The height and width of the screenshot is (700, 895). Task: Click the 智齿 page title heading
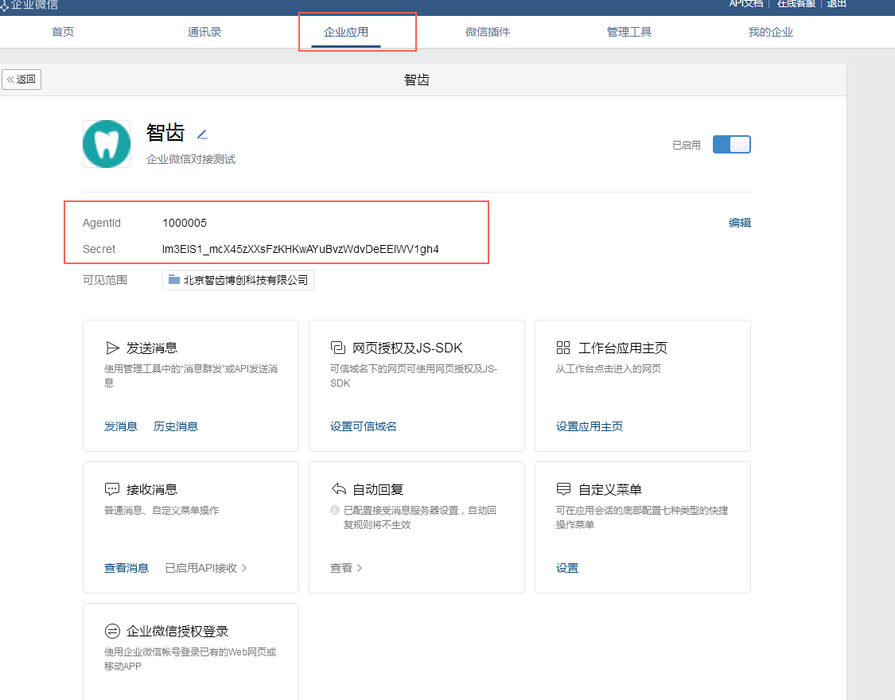[x=417, y=80]
